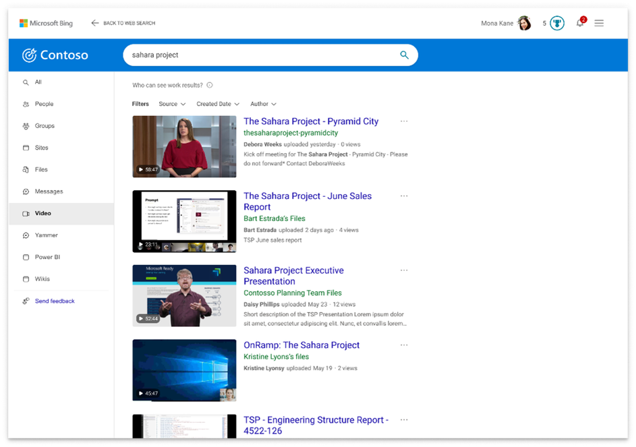Click the Daisy Phillips uploader name

click(x=262, y=304)
